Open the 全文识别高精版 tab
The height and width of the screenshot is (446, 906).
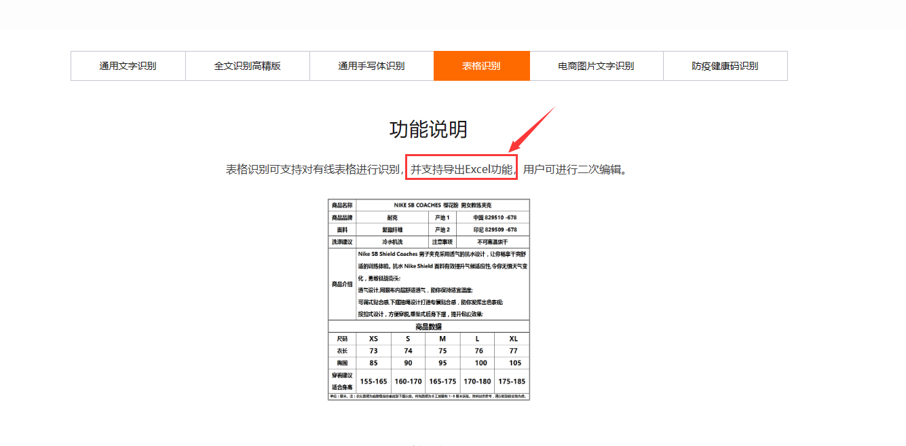248,66
